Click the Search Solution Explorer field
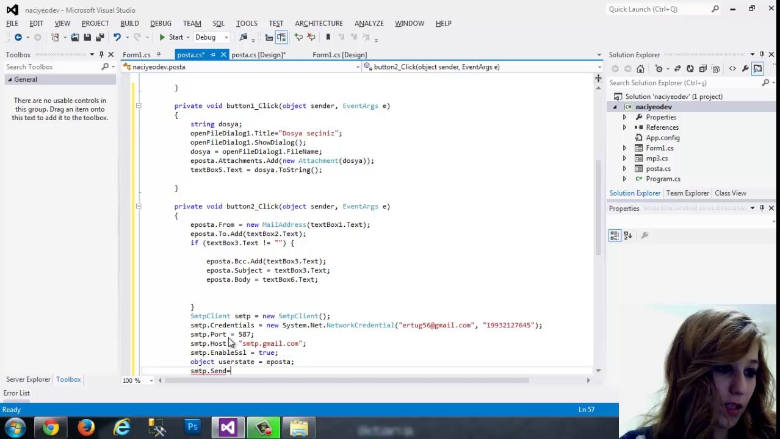 coord(684,83)
